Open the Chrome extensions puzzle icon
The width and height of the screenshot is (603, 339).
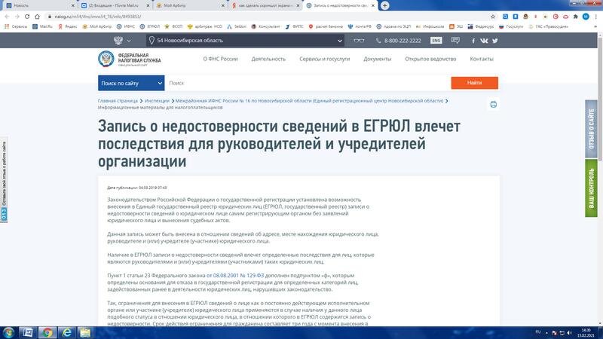tap(576, 17)
